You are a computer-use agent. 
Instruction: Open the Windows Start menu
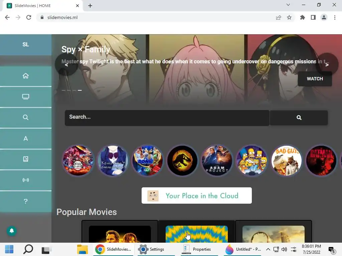(x=9, y=249)
